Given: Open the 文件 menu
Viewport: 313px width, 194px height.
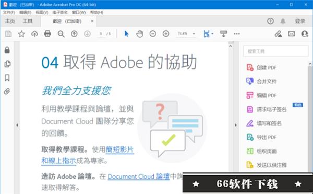Looking at the screenshot, I should click(x=9, y=13).
